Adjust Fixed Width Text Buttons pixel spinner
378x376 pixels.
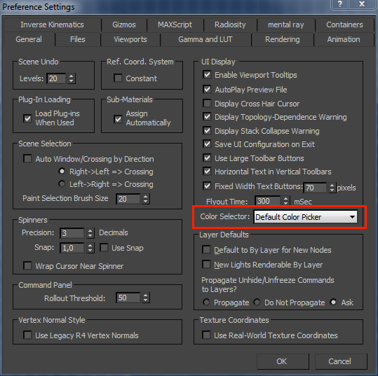(x=332, y=188)
